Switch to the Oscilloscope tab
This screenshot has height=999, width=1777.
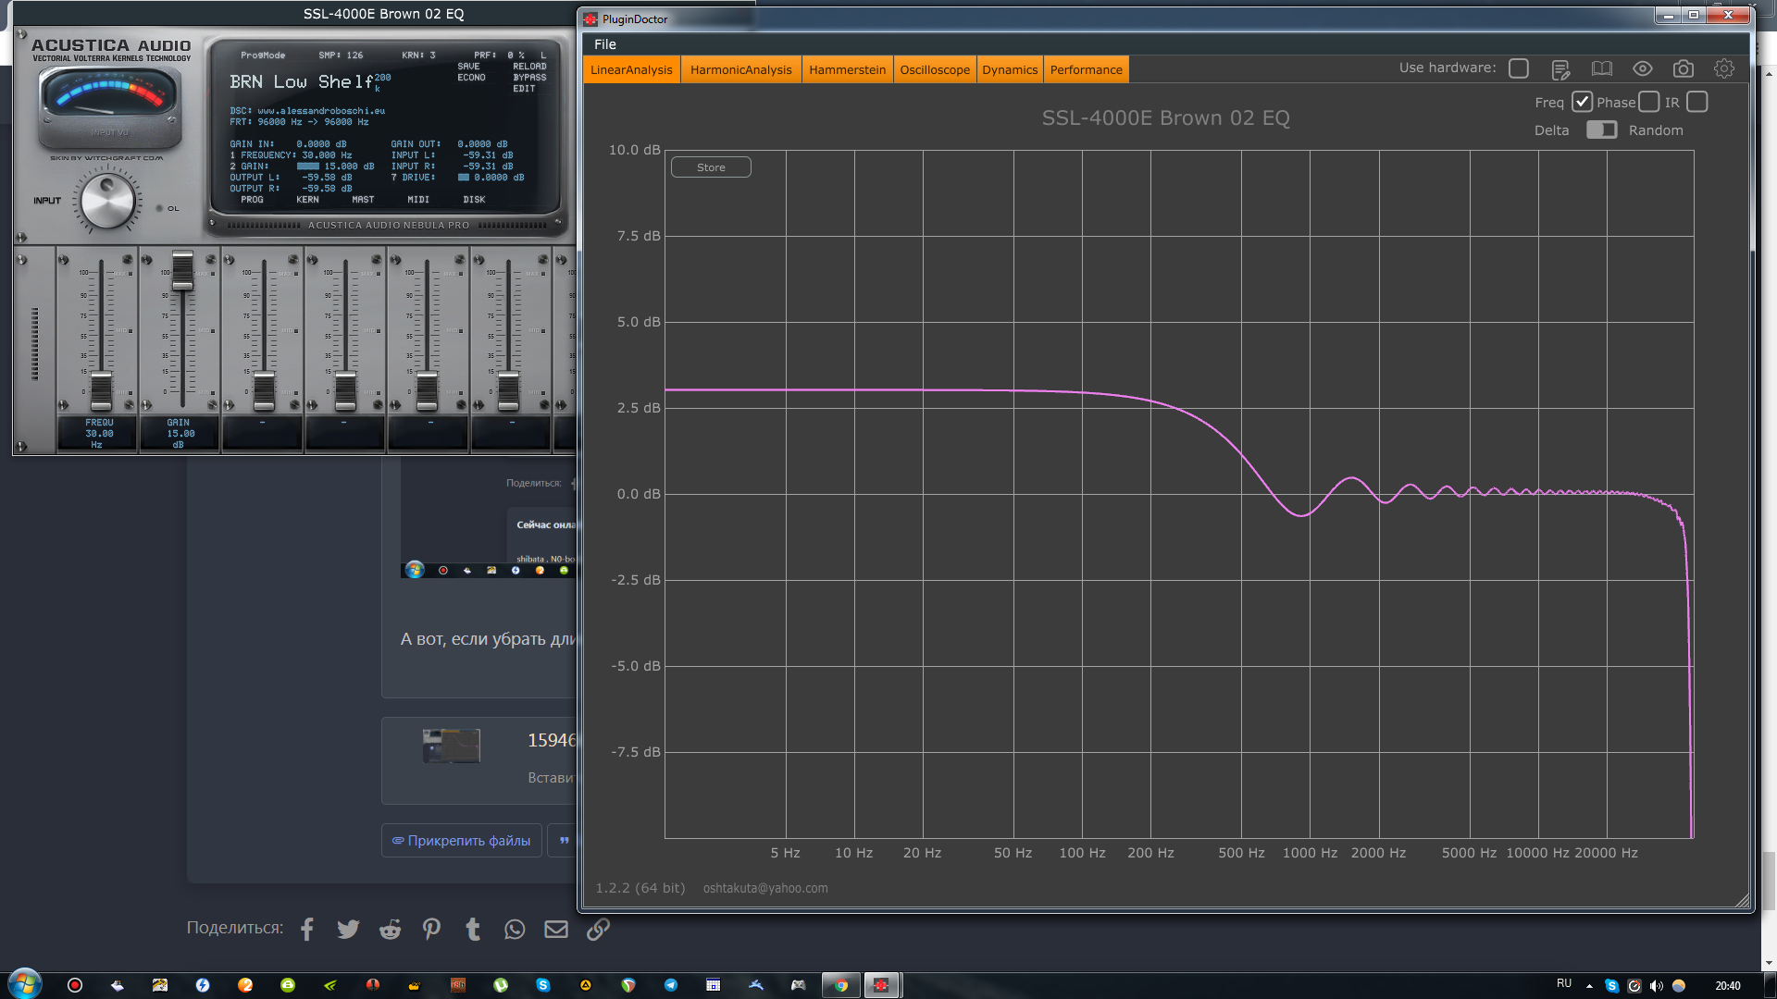point(935,69)
